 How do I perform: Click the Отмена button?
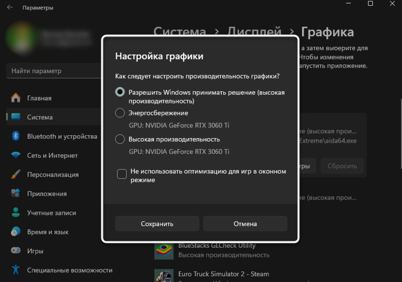point(245,224)
